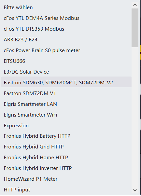
Task: Pick E3/DC Solar Device
Action: [x=66, y=72]
